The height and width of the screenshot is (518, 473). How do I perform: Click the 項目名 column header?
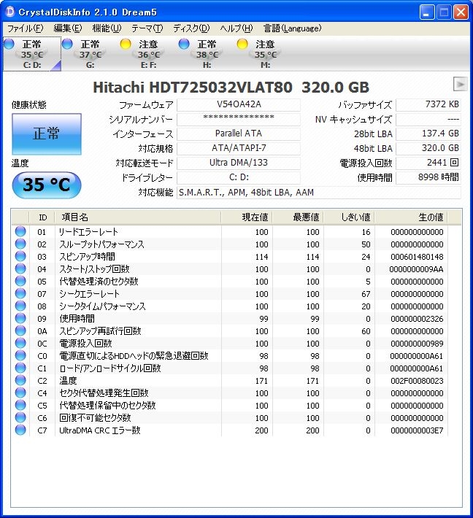point(138,217)
